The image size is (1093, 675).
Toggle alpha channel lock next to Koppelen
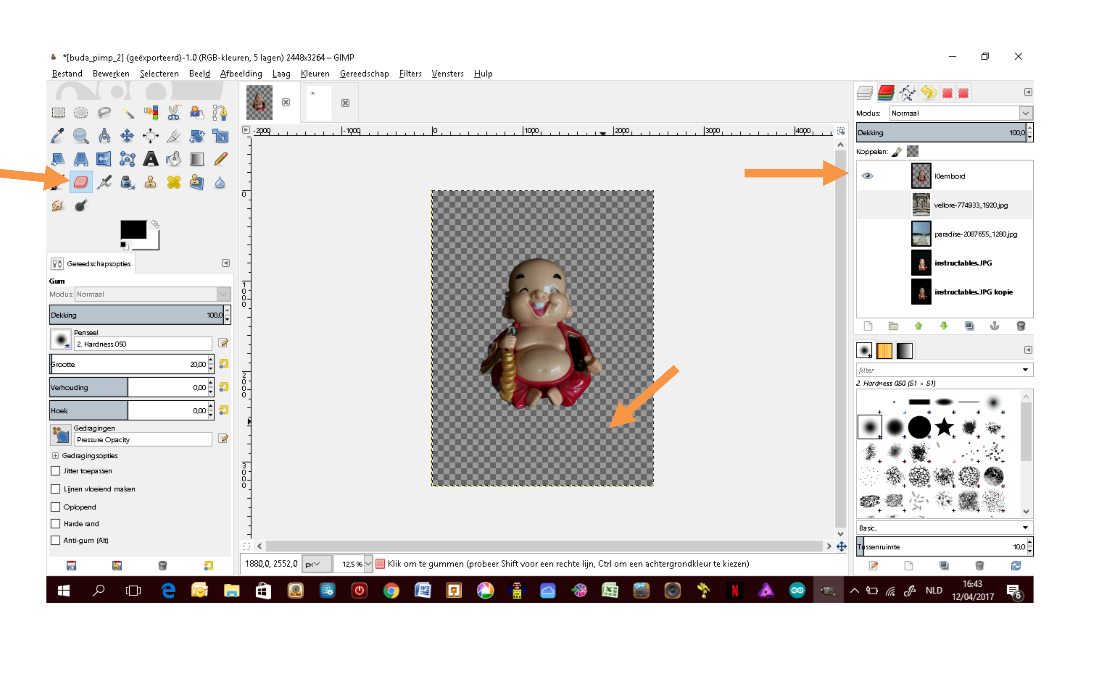pos(913,151)
